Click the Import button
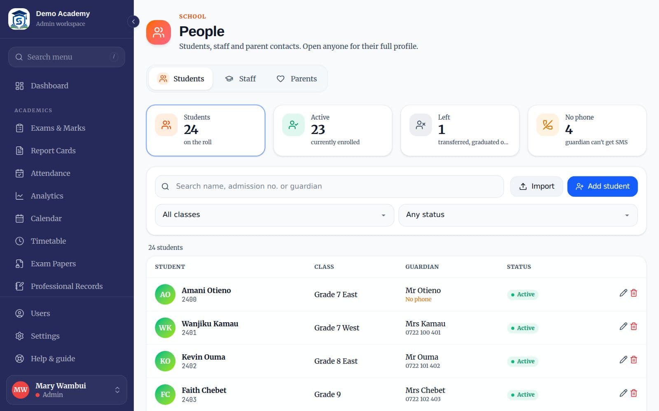Image resolution: width=659 pixels, height=411 pixels. pyautogui.click(x=536, y=187)
